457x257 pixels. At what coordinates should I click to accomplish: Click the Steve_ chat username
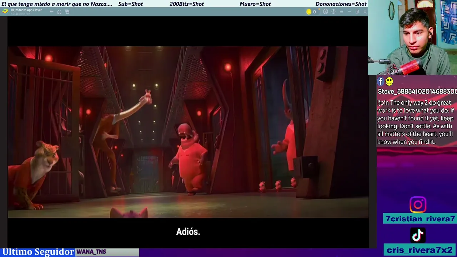tap(417, 92)
